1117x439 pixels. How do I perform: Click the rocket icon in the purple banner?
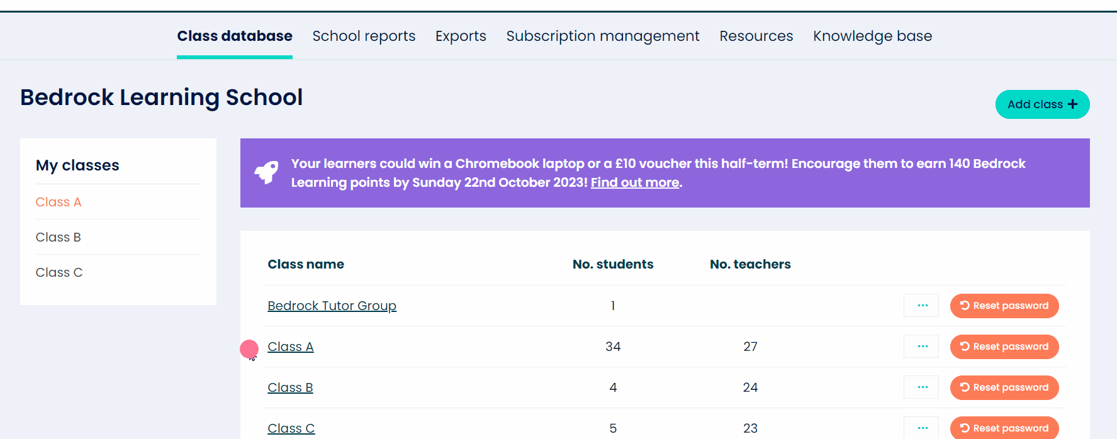pos(266,172)
